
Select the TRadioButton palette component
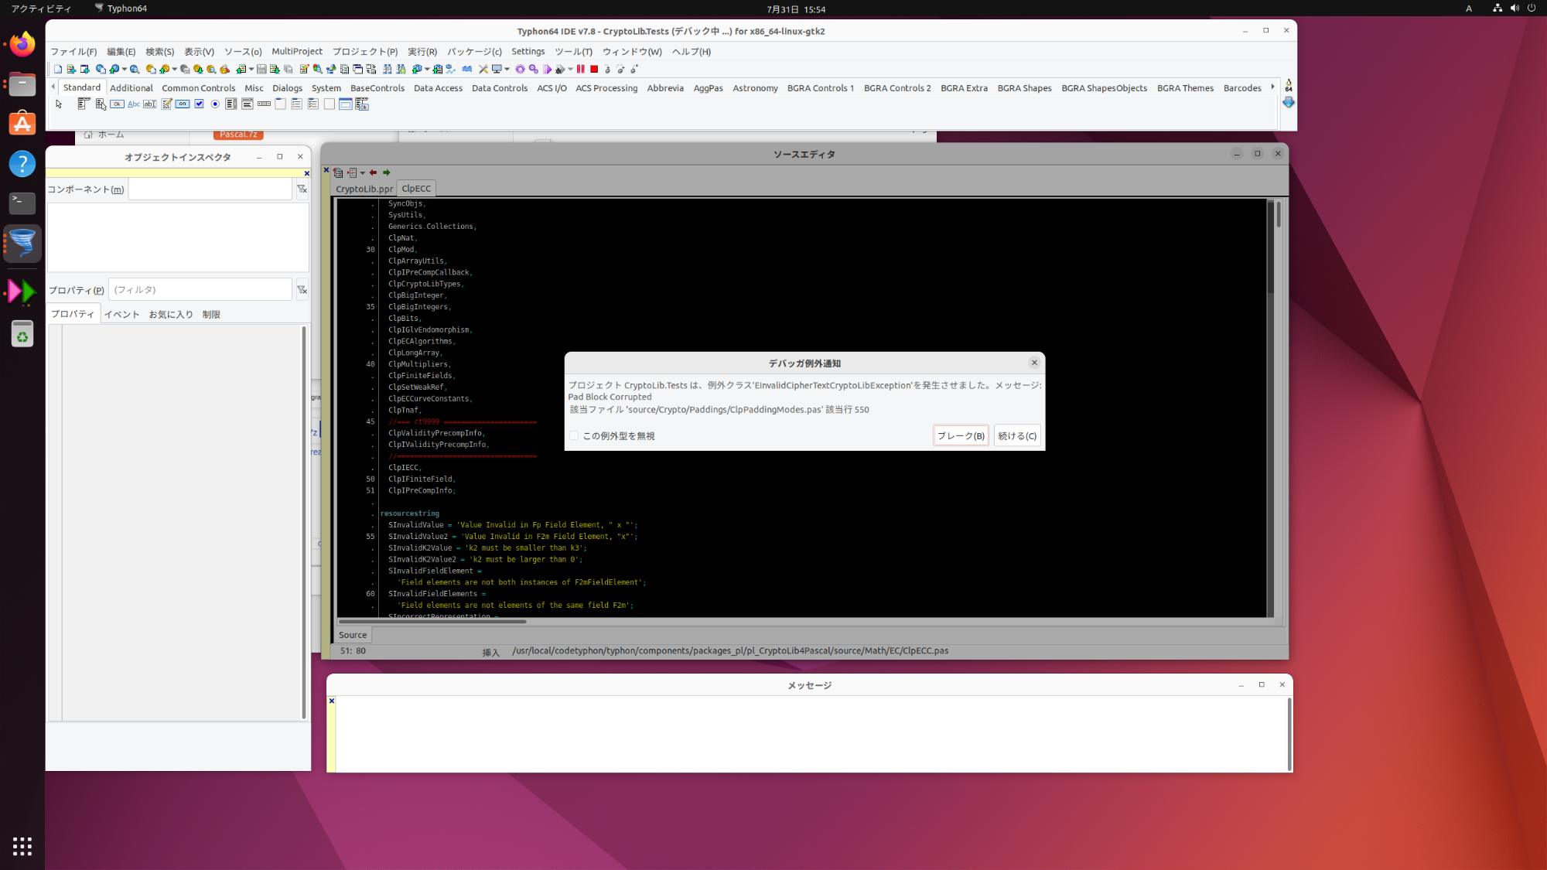pos(215,104)
